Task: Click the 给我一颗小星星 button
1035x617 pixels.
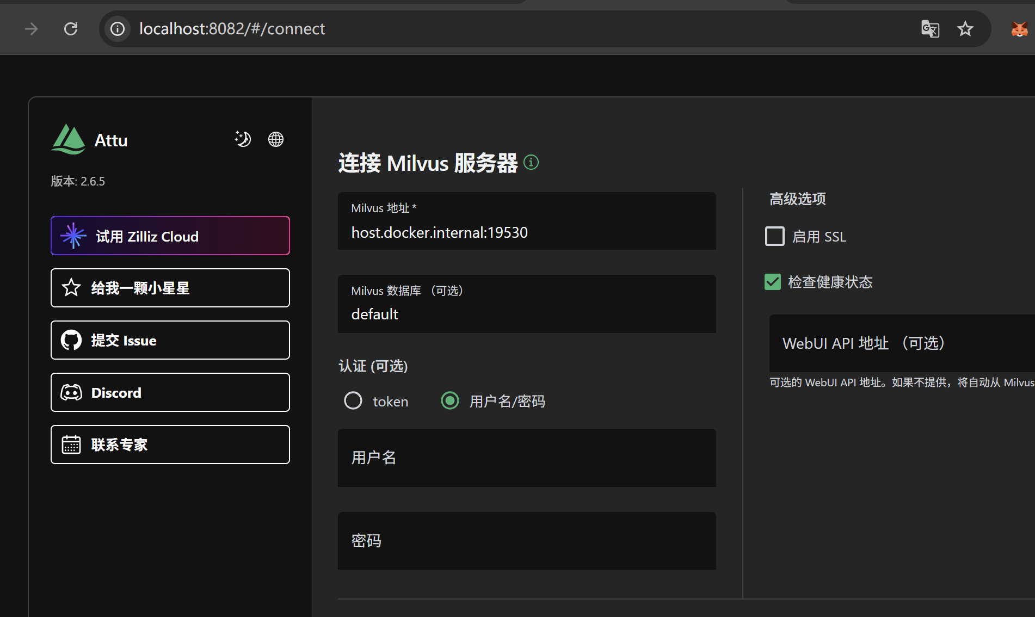Action: coord(170,288)
